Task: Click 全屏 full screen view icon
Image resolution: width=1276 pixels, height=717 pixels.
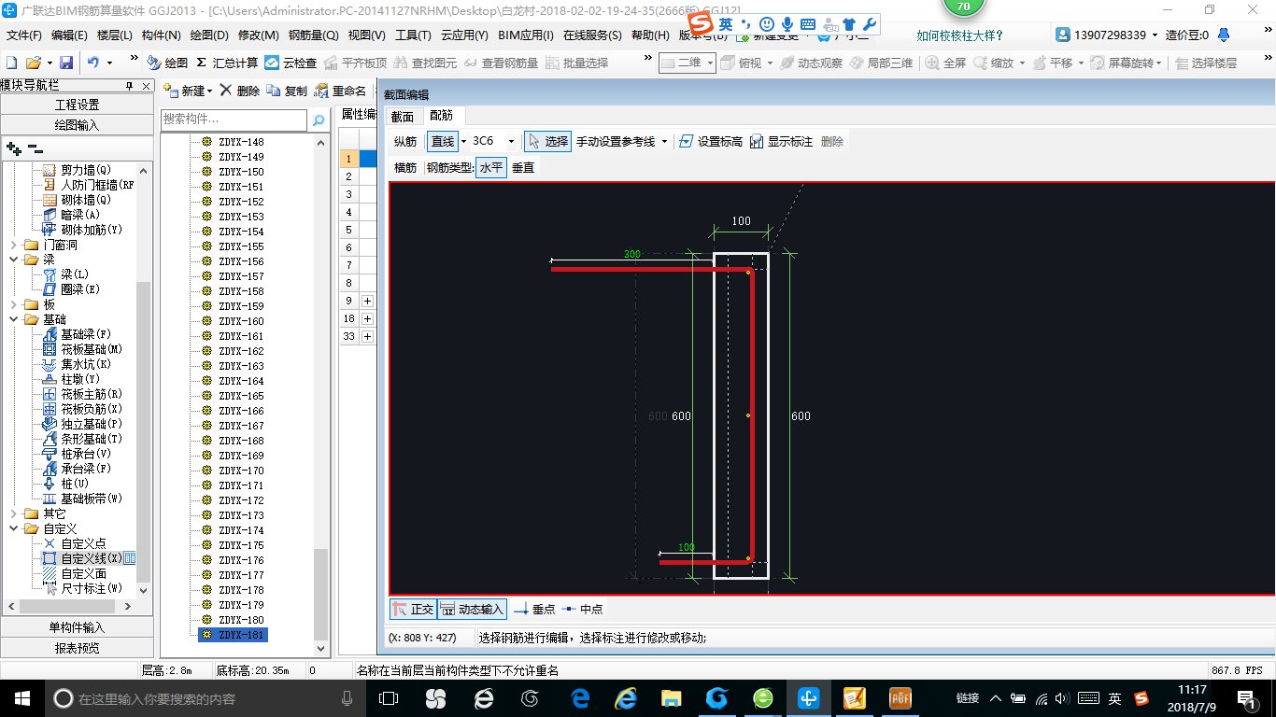Action: (945, 63)
